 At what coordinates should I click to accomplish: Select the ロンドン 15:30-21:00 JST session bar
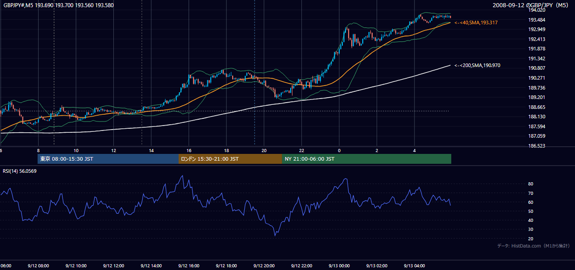click(x=230, y=159)
